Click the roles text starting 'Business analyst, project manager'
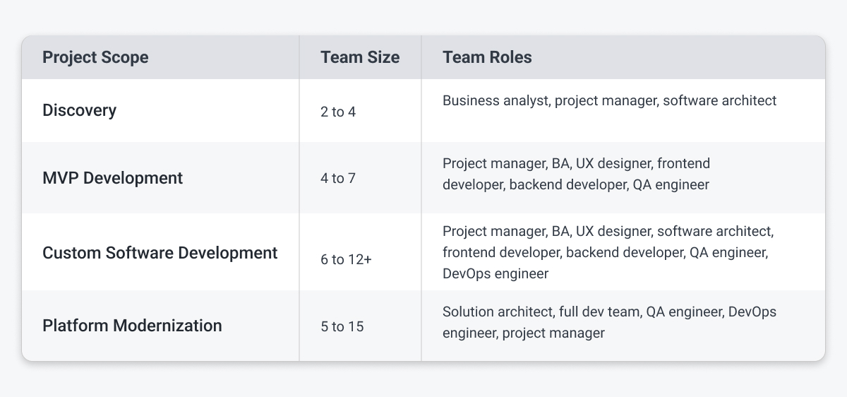This screenshot has height=397, width=847. pyautogui.click(x=610, y=100)
